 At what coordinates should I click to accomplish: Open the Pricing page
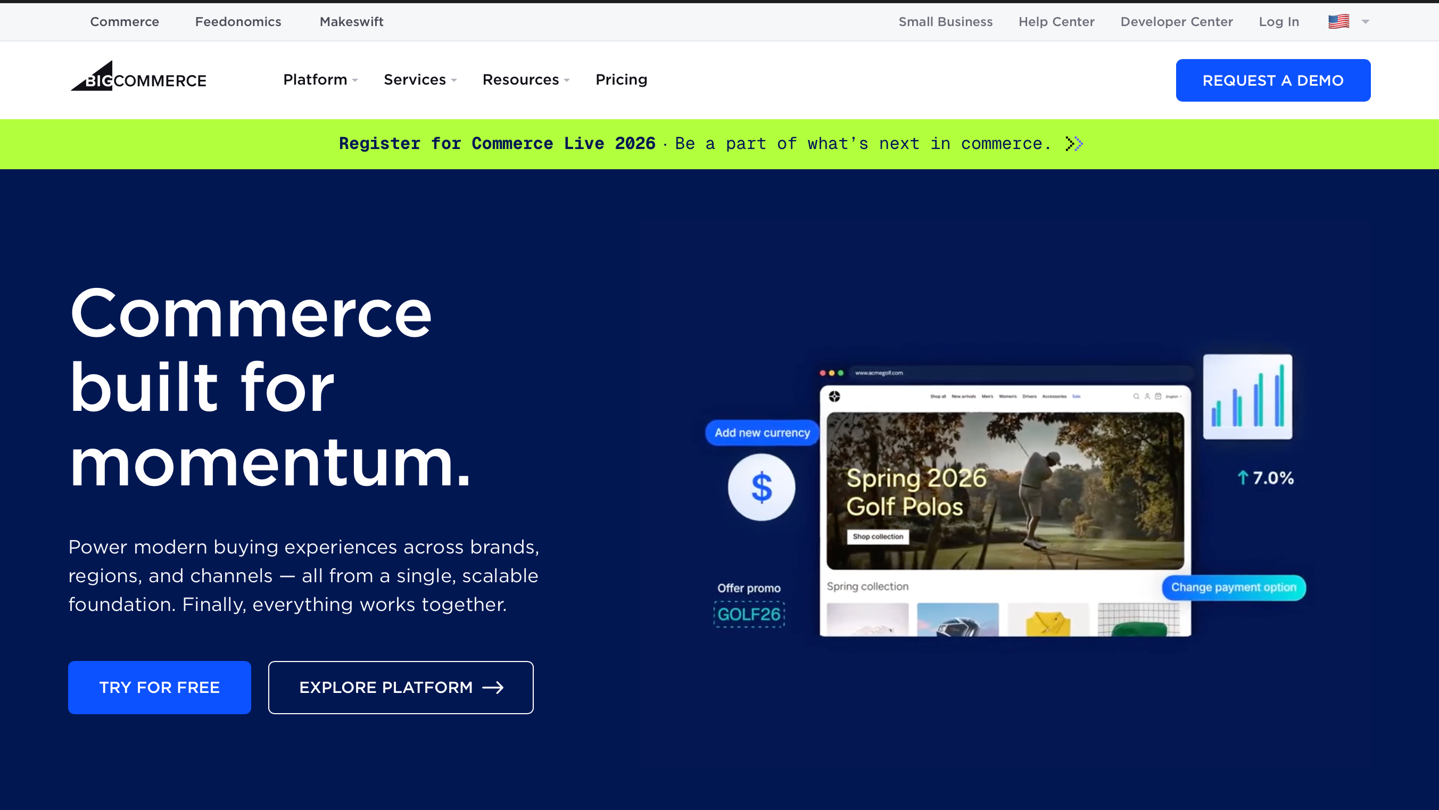tap(621, 80)
